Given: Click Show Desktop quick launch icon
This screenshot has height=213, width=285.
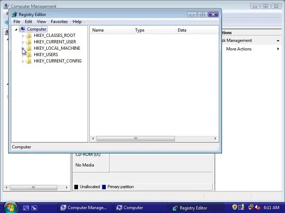Looking at the screenshot, I should coord(26,208).
